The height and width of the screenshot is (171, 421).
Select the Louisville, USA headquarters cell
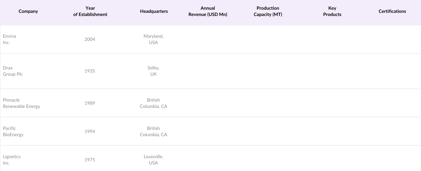tap(153, 160)
